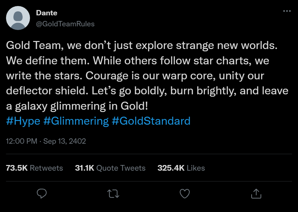Viewport: 298px width, 212px height.
Task: Reply to Dante's tweet
Action: (42, 193)
